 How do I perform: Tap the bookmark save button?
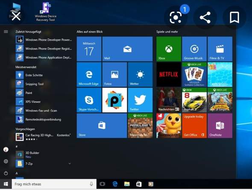[x=234, y=18]
